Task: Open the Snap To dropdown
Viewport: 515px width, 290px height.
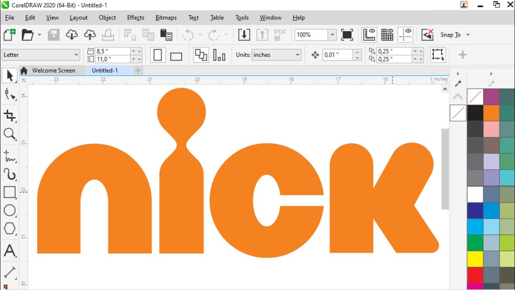Action: 468,35
